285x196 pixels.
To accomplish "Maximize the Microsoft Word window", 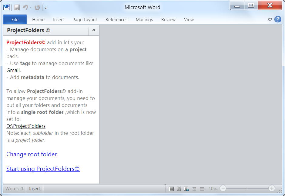I will (x=251, y=5).
